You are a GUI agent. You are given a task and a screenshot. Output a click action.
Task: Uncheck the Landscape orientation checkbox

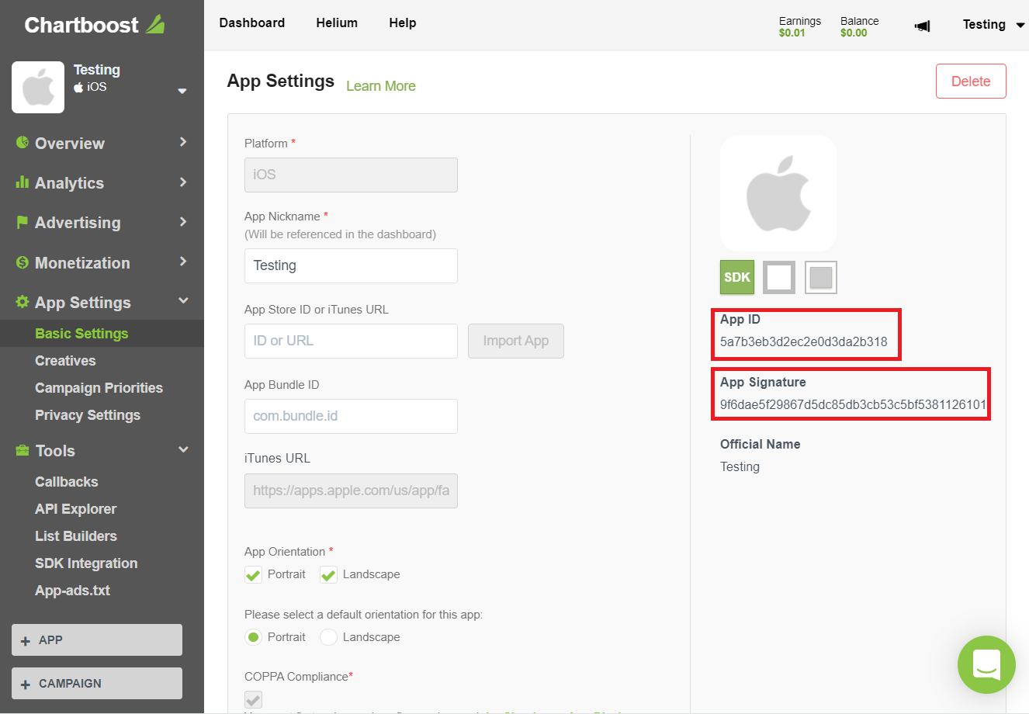[328, 575]
